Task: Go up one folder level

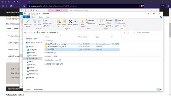Action: pyautogui.click(x=34, y=33)
